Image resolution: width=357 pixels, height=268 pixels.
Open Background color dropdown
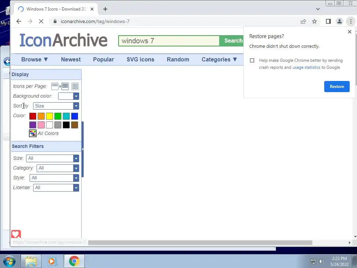coord(69,96)
